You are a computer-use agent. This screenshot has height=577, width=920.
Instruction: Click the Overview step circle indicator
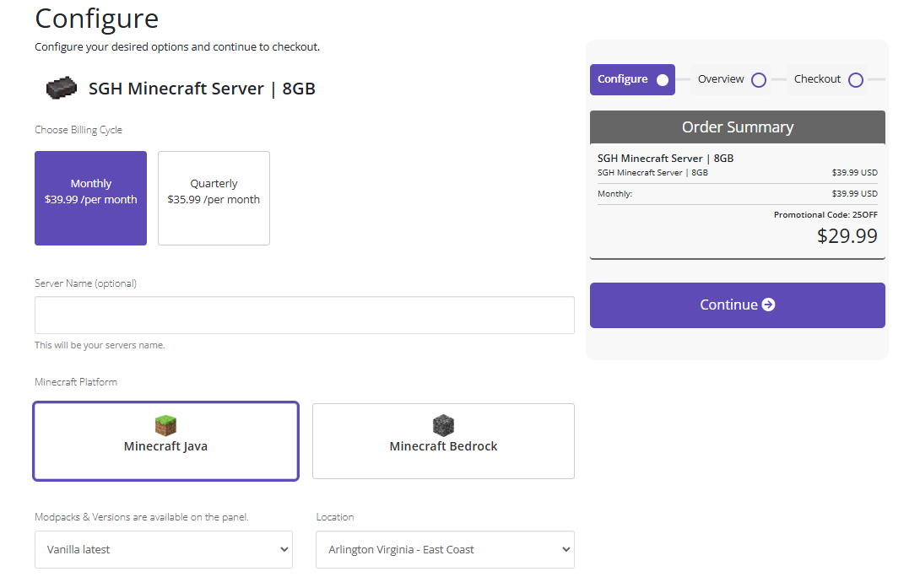(x=758, y=79)
